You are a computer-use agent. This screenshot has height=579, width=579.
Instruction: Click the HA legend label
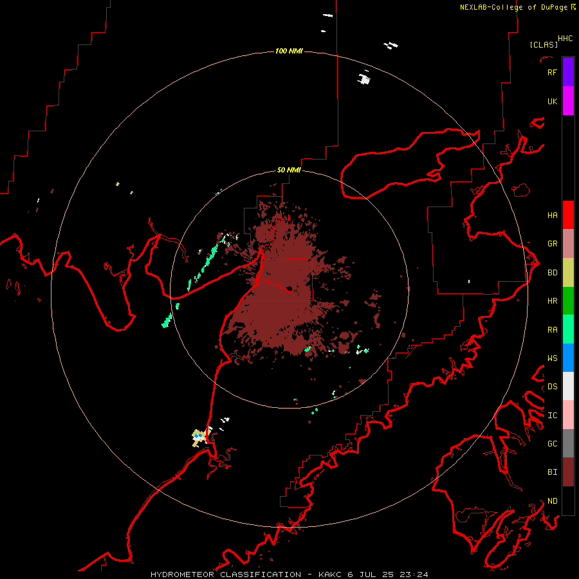click(552, 216)
